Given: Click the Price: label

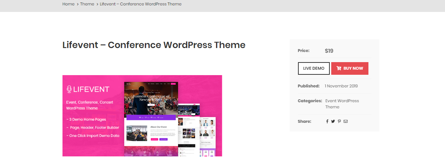Looking at the screenshot, I should (x=303, y=51).
